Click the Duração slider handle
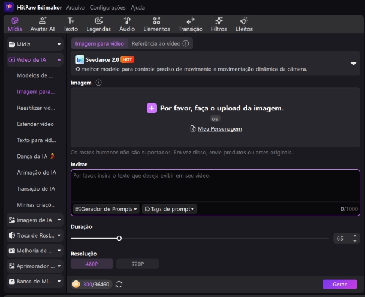The height and width of the screenshot is (297, 365). pyautogui.click(x=119, y=238)
